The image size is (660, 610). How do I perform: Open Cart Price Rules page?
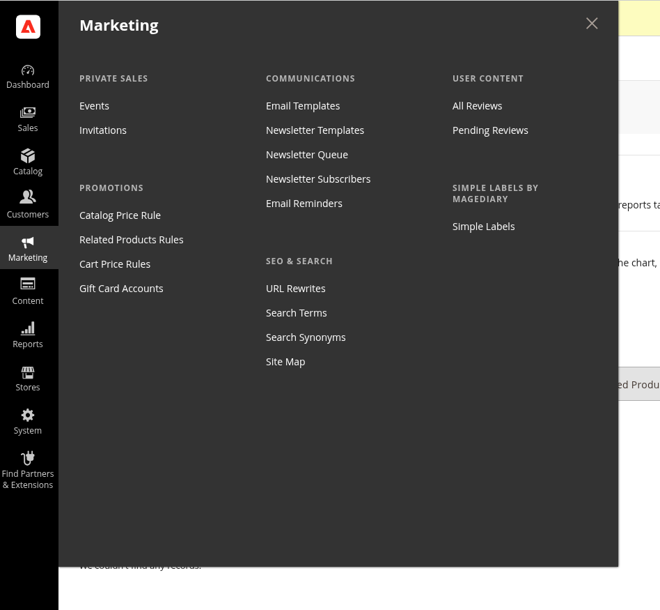tap(115, 264)
